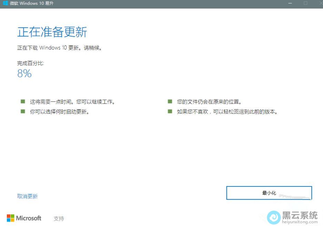Click the maximize icon in the title bar
The height and width of the screenshot is (226, 323).
(305, 3)
